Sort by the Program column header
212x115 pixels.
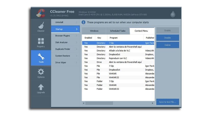(x=125, y=38)
